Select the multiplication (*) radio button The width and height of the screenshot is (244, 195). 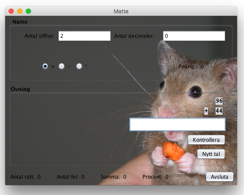point(79,66)
